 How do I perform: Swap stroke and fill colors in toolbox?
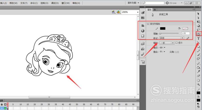(x=198, y=107)
